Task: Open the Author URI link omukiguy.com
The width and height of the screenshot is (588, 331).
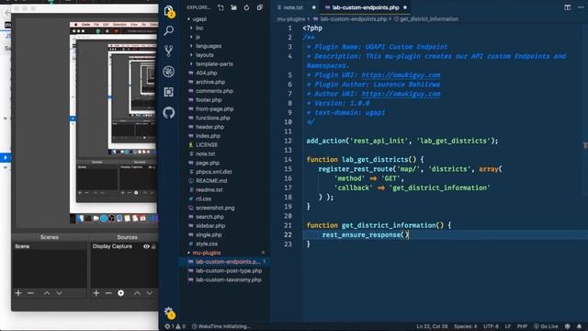Action: click(x=401, y=94)
